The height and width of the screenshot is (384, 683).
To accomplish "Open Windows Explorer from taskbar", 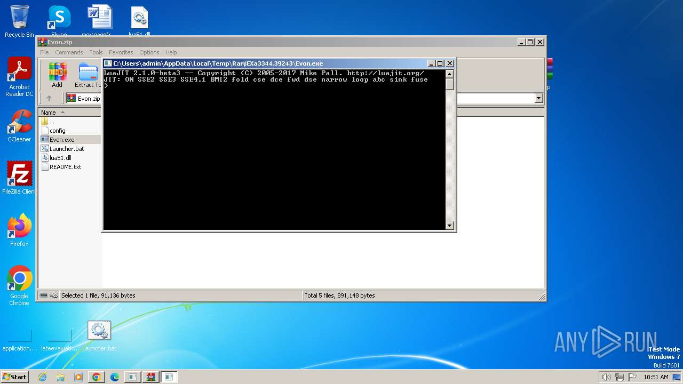I will tap(60, 377).
